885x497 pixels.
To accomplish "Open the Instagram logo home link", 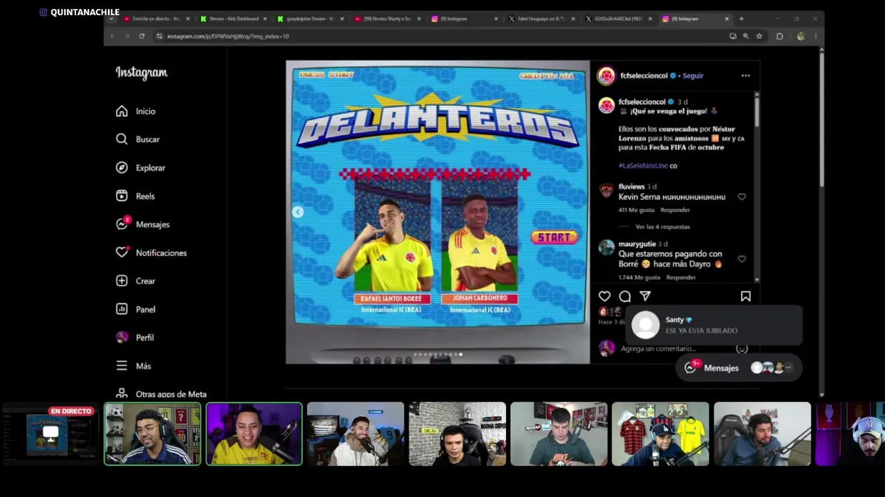I will tap(142, 73).
